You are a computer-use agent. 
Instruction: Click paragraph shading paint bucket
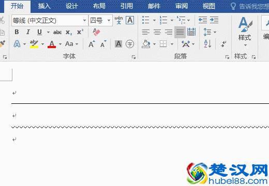pyautogui.click(x=146, y=44)
